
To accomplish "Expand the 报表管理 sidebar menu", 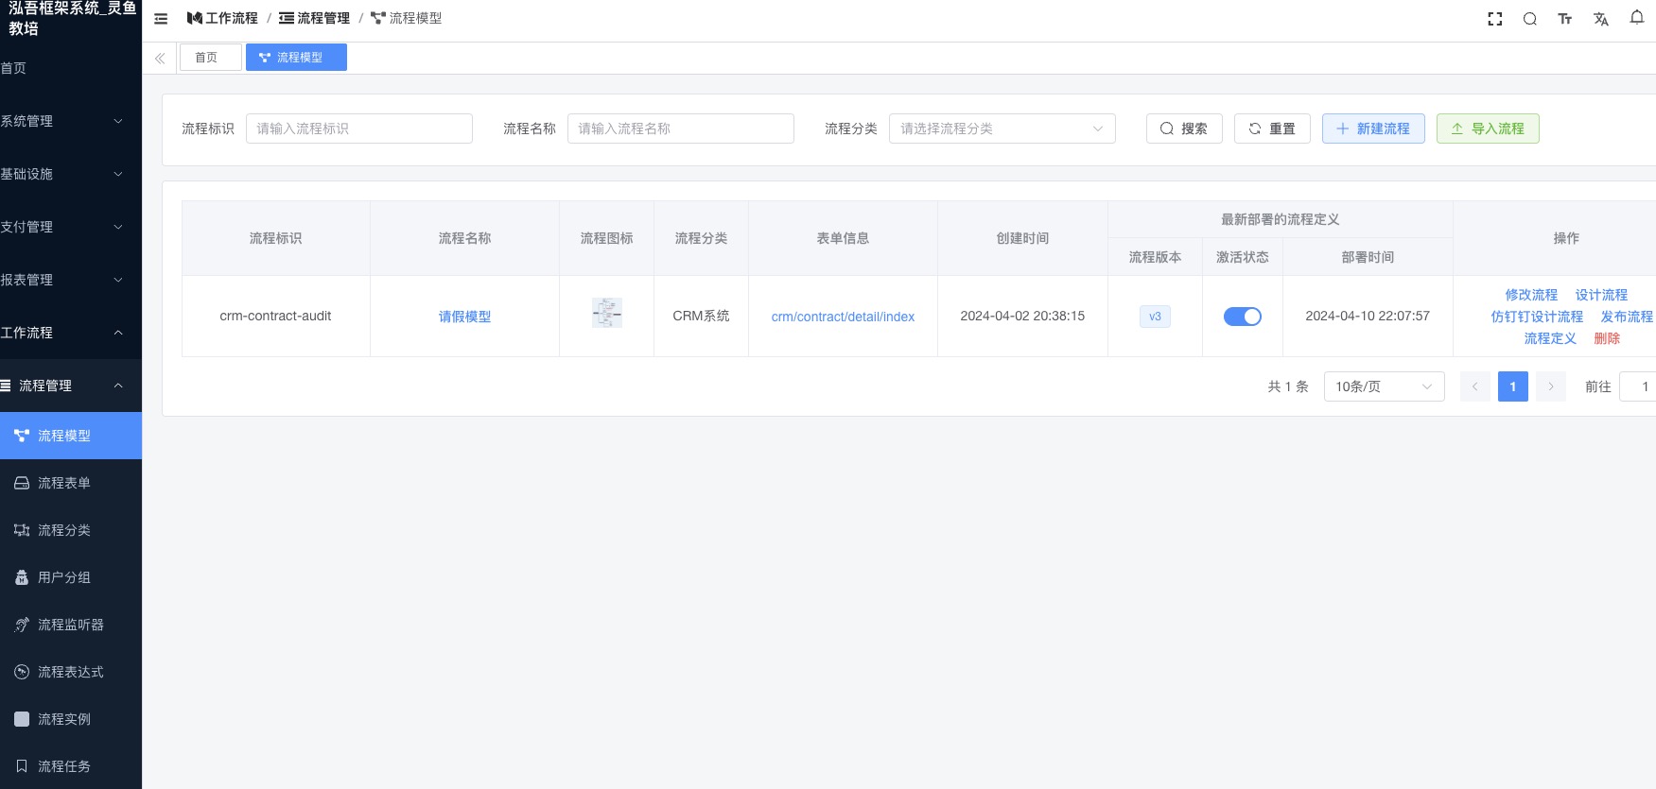I will pos(71,280).
